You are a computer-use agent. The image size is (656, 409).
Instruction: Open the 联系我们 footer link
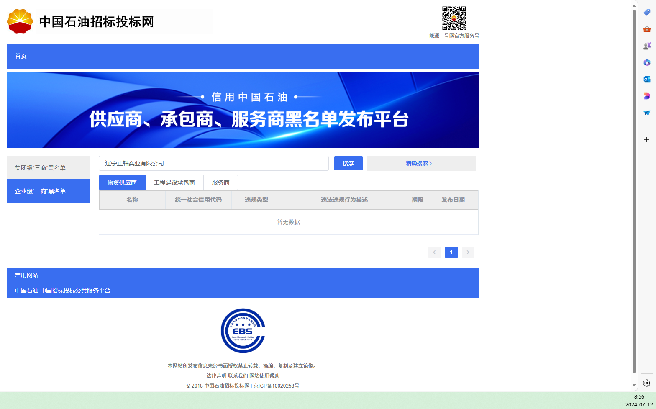[238, 376]
